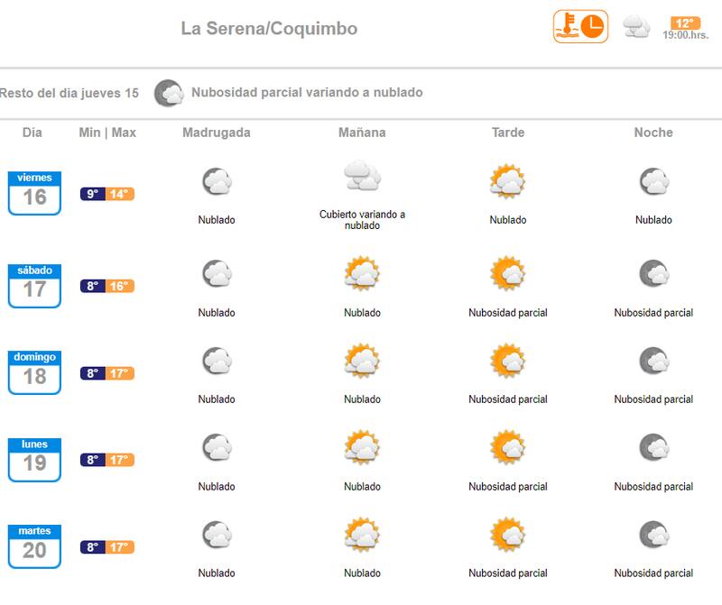Click the Noche column header
This screenshot has width=722, height=605.
653,133
